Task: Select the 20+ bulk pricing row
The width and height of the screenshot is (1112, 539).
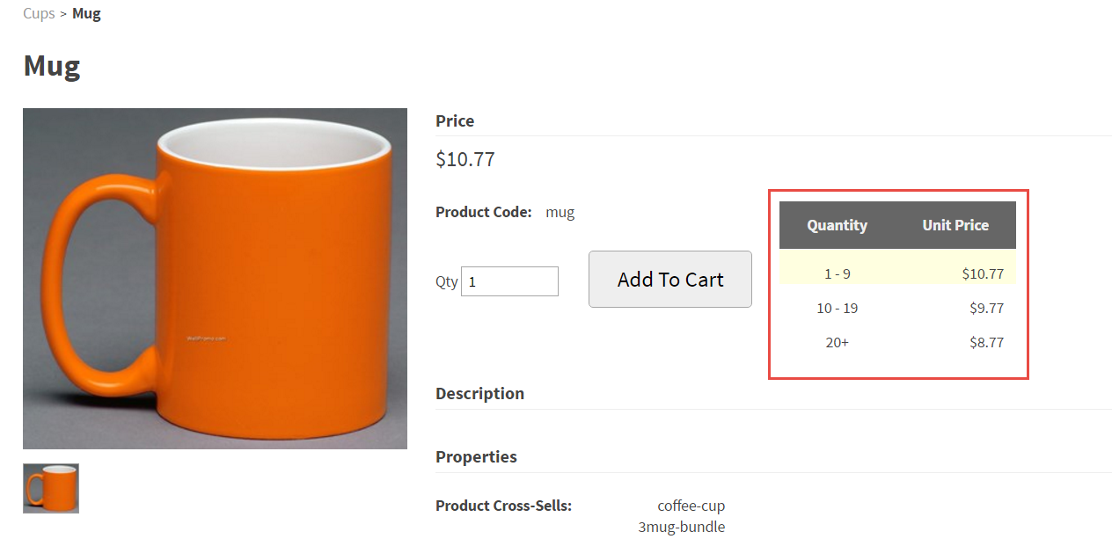Action: pos(897,342)
